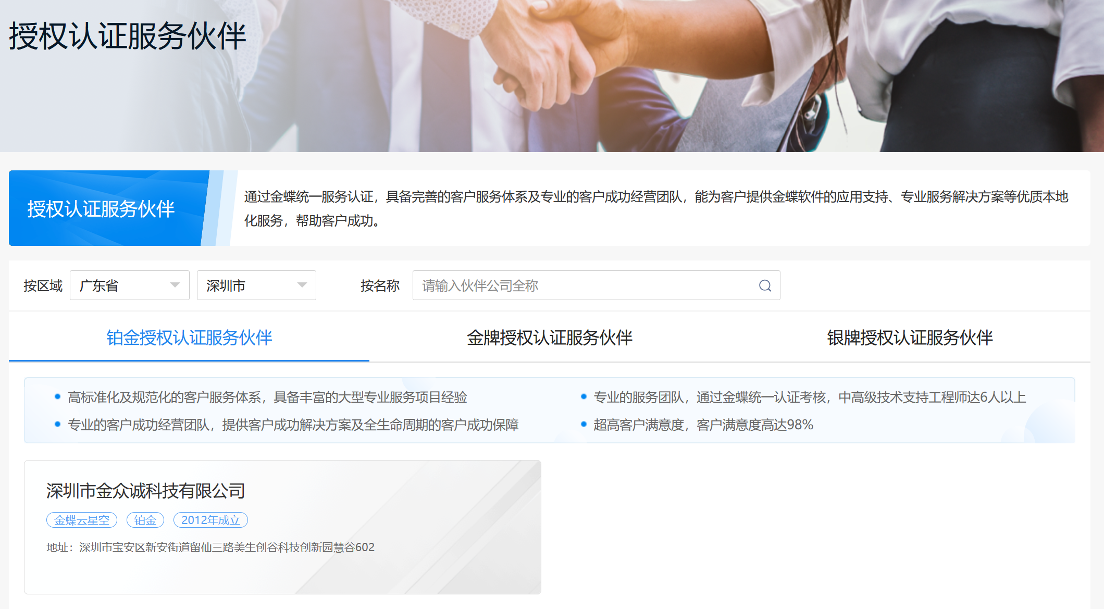The width and height of the screenshot is (1104, 609).
Task: Click the 2012年成立 tag
Action: 210,520
